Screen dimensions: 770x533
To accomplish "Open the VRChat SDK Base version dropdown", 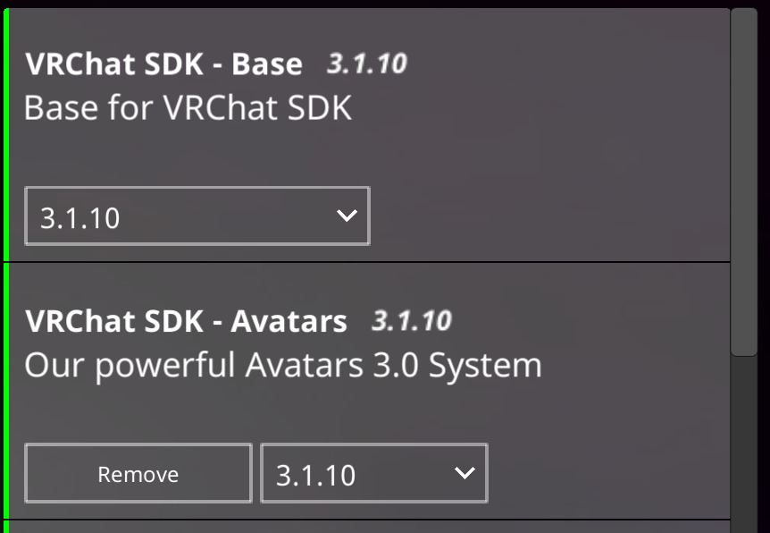I will coord(197,216).
